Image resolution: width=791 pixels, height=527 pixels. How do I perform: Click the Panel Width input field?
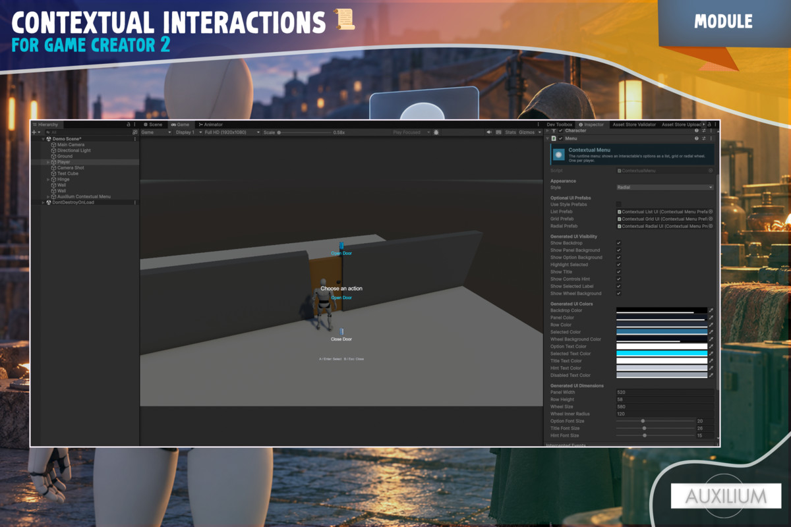pyautogui.click(x=664, y=393)
